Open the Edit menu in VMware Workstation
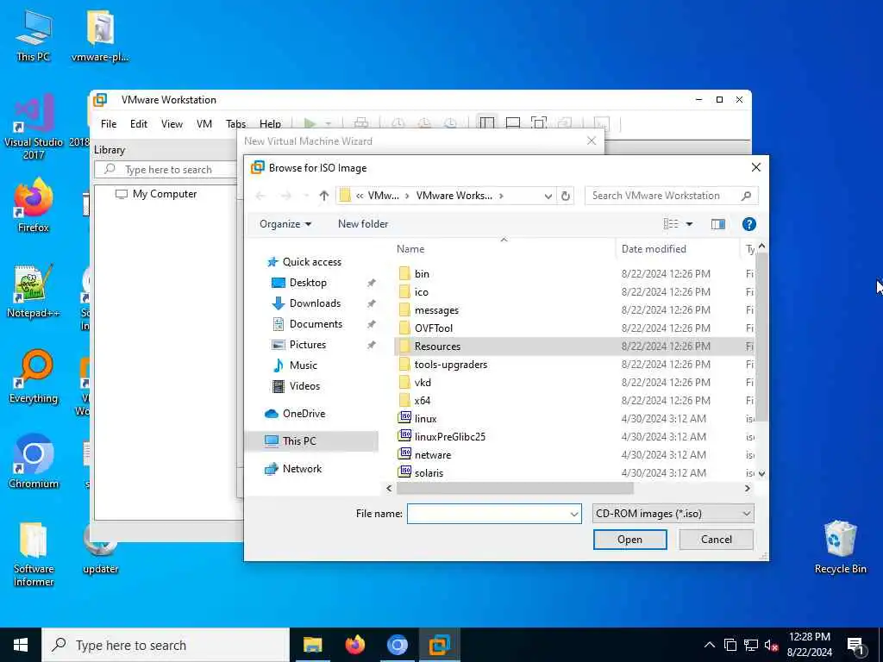 (x=139, y=124)
